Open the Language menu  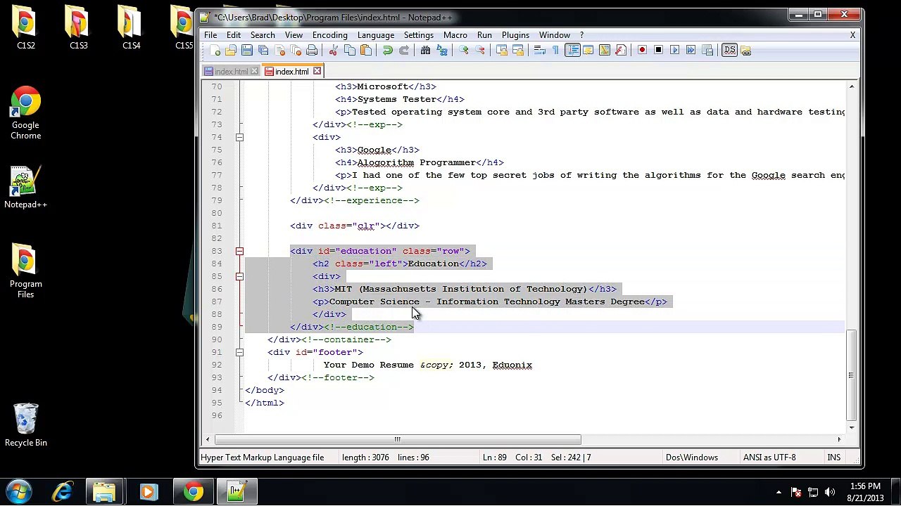(x=376, y=35)
